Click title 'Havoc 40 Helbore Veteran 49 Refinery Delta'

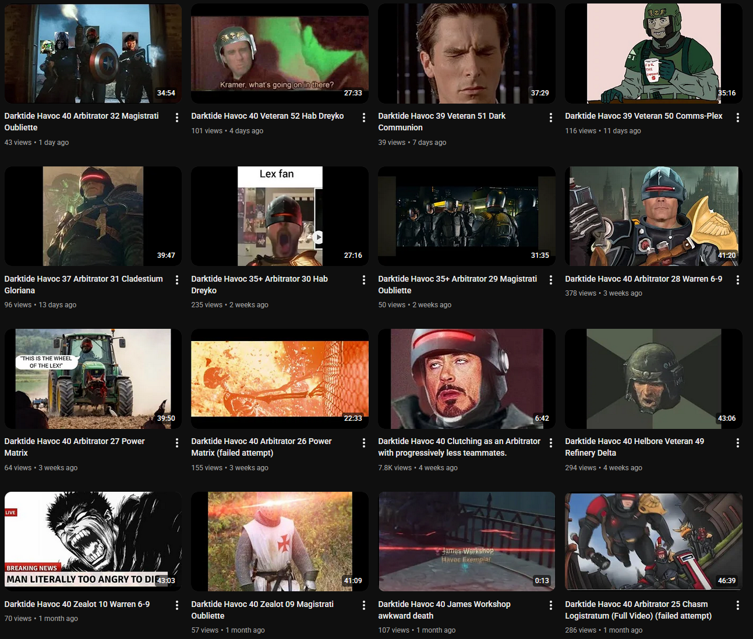(635, 447)
